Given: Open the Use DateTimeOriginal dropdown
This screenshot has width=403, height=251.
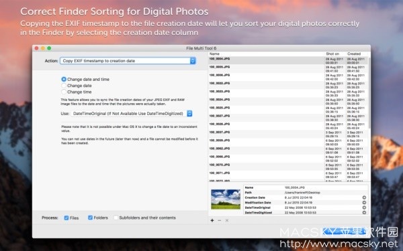Looking at the screenshot, I should (x=132, y=114).
